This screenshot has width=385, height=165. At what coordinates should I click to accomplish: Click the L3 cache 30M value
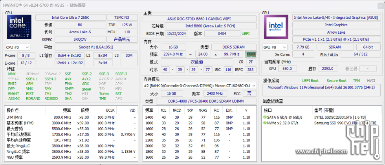129,59
